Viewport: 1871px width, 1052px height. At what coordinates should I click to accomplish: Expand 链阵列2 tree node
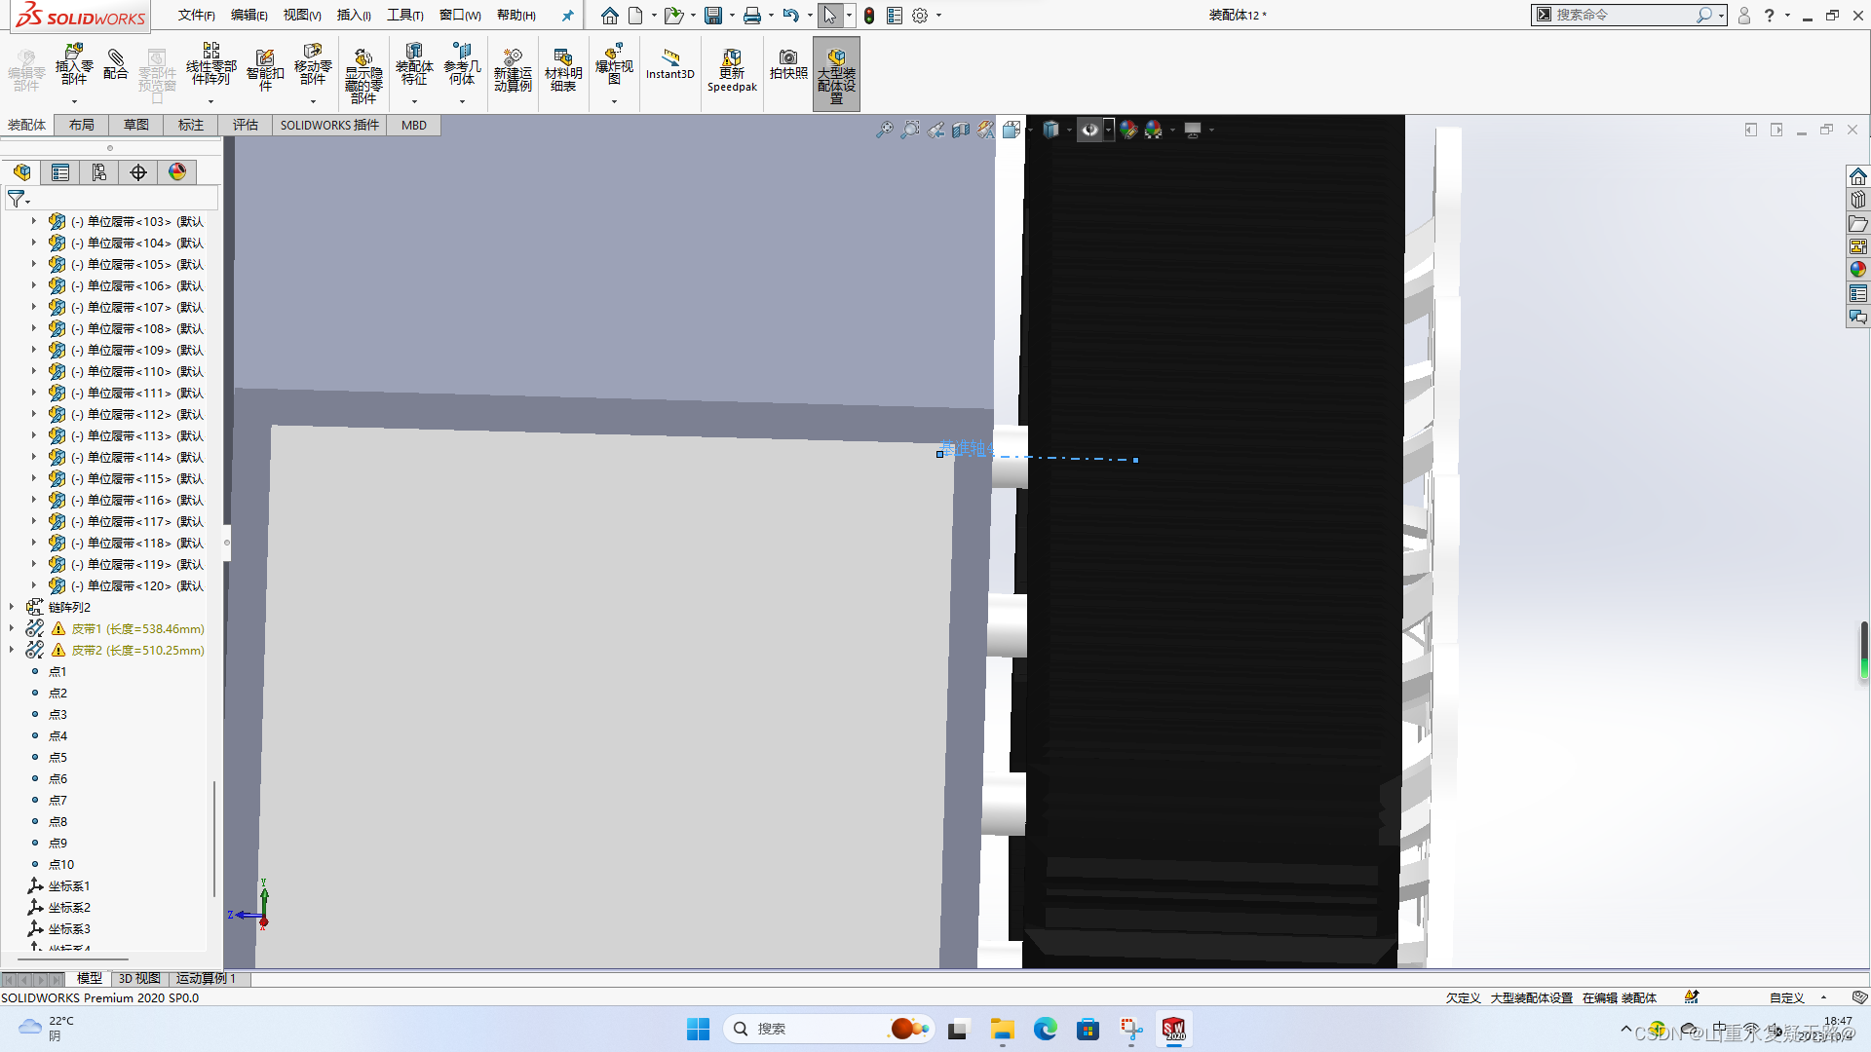pos(12,607)
